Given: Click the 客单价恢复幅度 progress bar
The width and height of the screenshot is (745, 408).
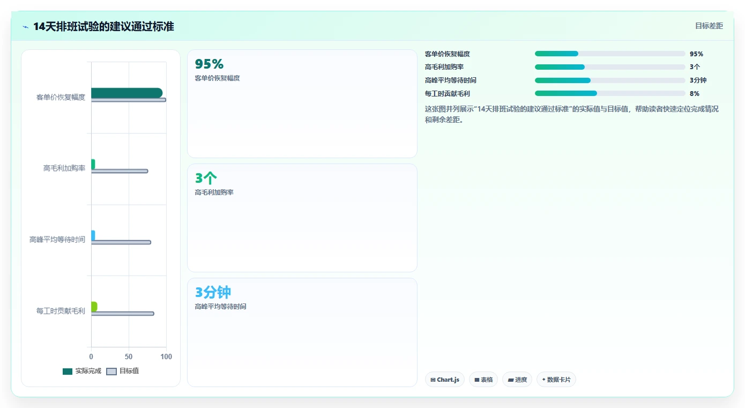Looking at the screenshot, I should coord(610,54).
